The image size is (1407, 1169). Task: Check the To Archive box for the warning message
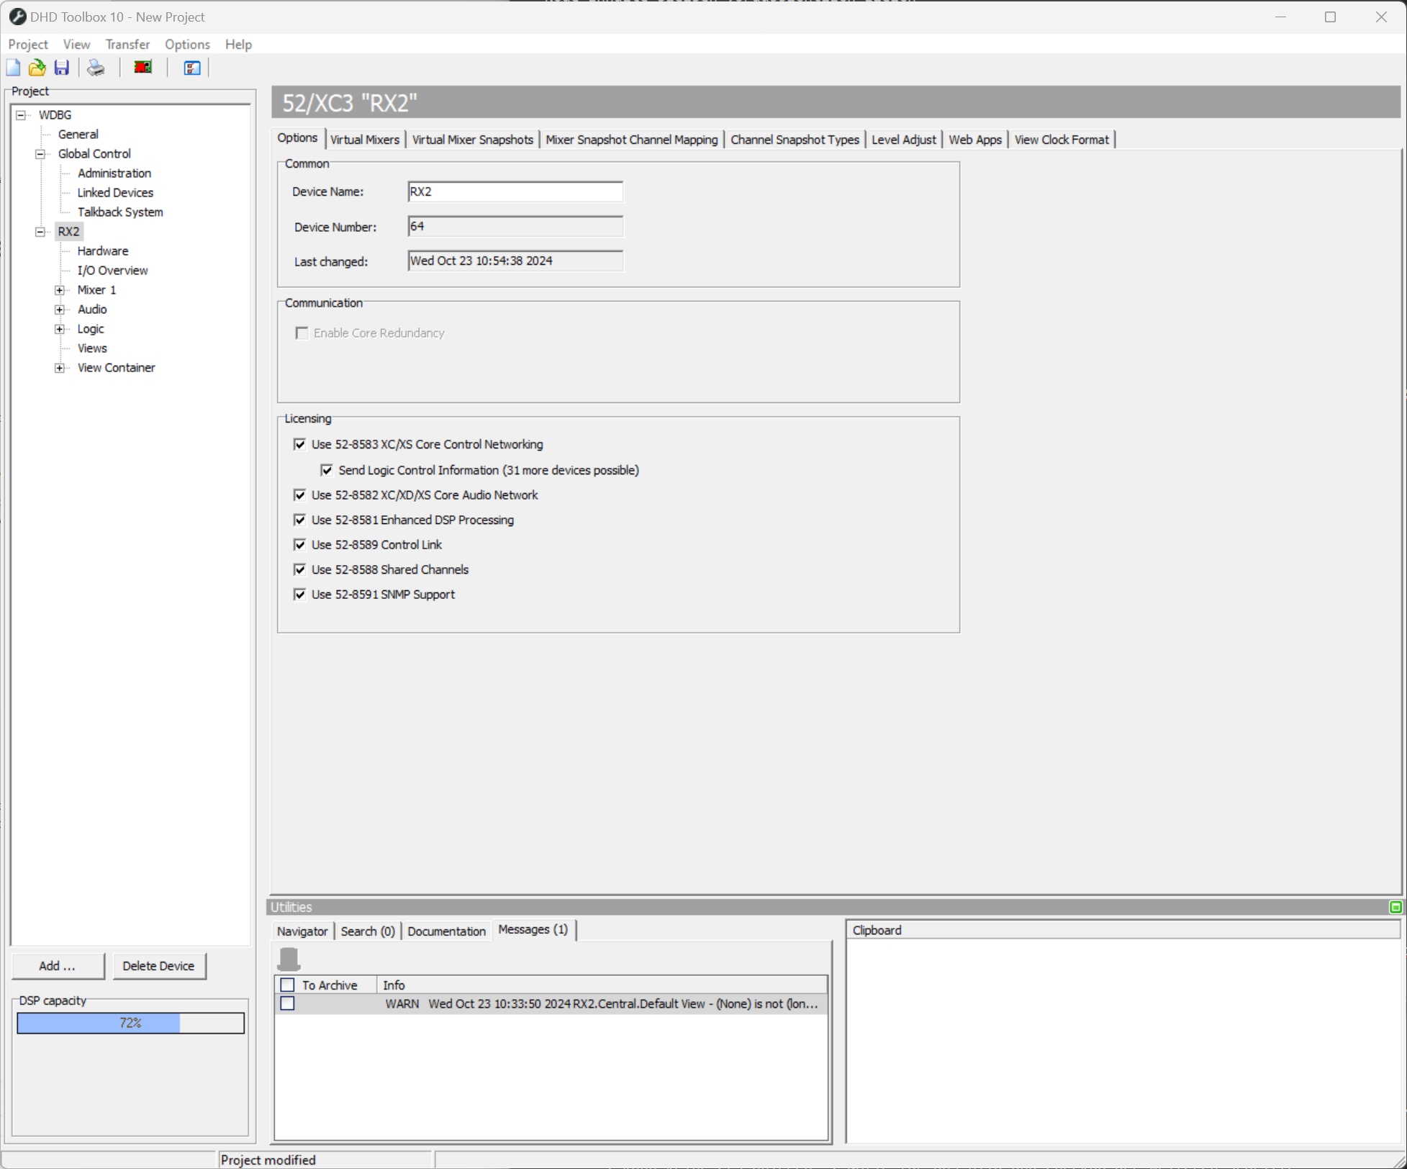point(288,1003)
